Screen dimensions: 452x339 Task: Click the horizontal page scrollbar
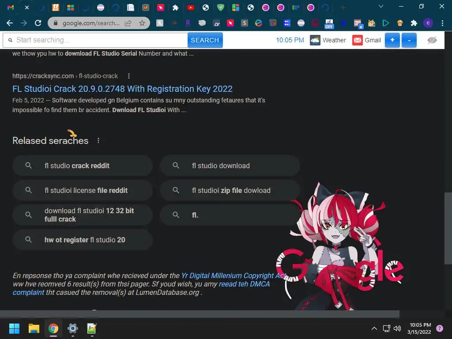[200, 314]
